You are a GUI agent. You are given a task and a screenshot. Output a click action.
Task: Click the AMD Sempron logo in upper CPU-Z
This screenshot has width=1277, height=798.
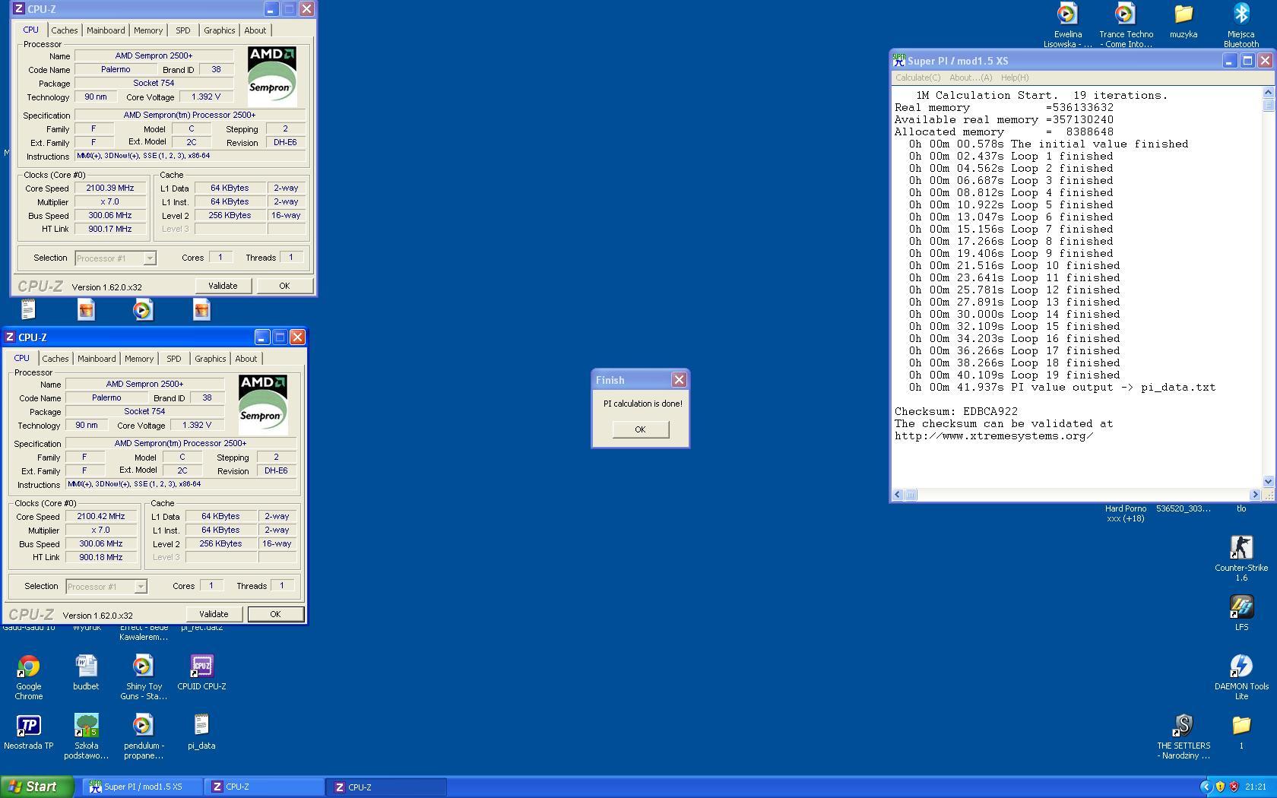272,76
